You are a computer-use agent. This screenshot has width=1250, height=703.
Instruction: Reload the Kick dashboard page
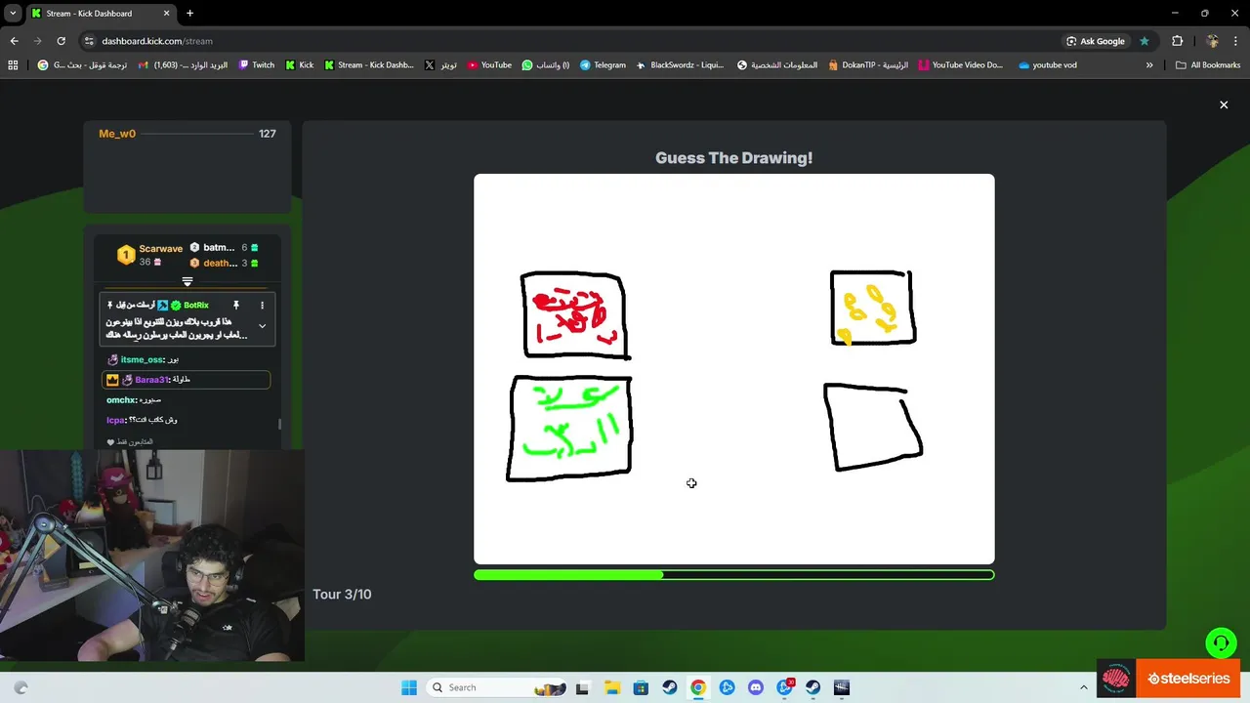[61, 41]
